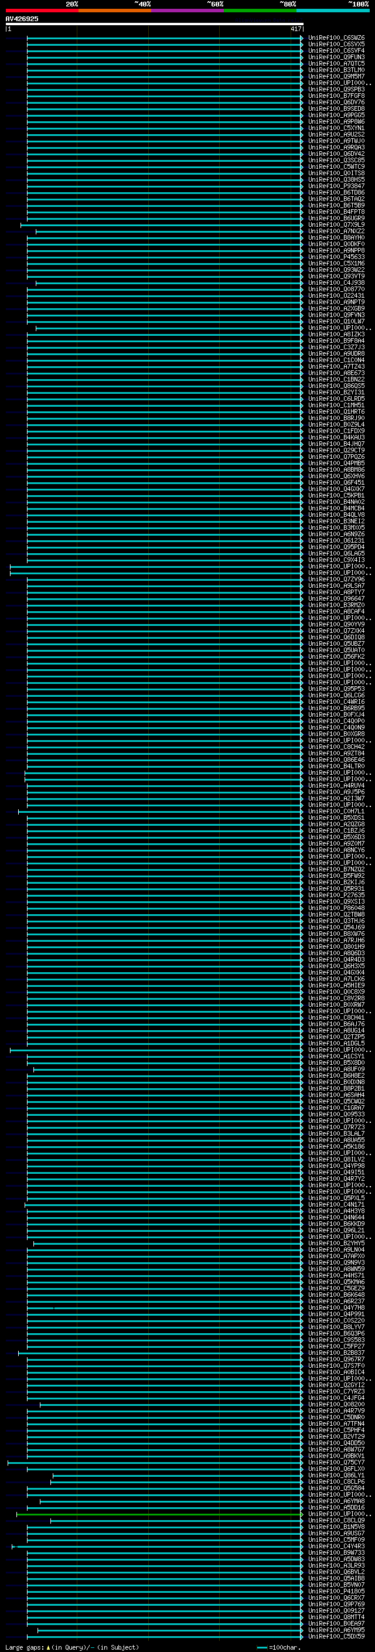This screenshot has height=1652, width=375.
Task: Click the red 20% identity legend segment
Action: [x=42, y=11]
